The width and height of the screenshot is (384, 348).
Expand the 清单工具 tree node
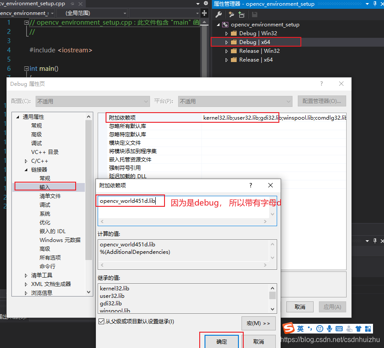pyautogui.click(x=26, y=275)
